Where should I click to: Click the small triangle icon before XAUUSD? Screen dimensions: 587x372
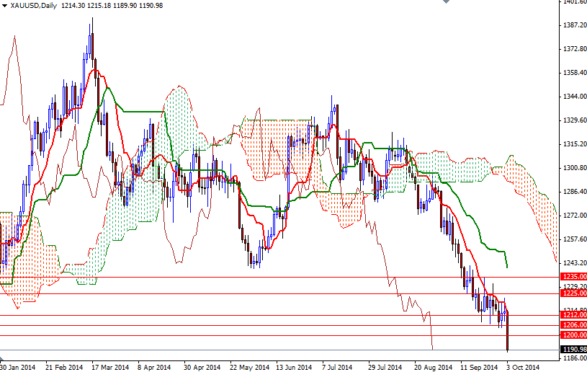pos(4,5)
